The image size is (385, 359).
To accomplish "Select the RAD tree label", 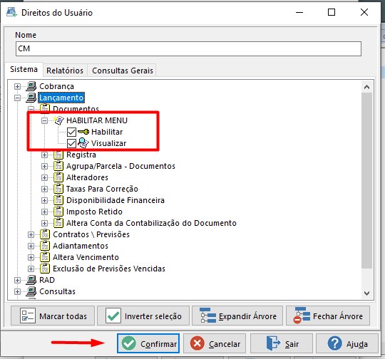I will pyautogui.click(x=47, y=280).
